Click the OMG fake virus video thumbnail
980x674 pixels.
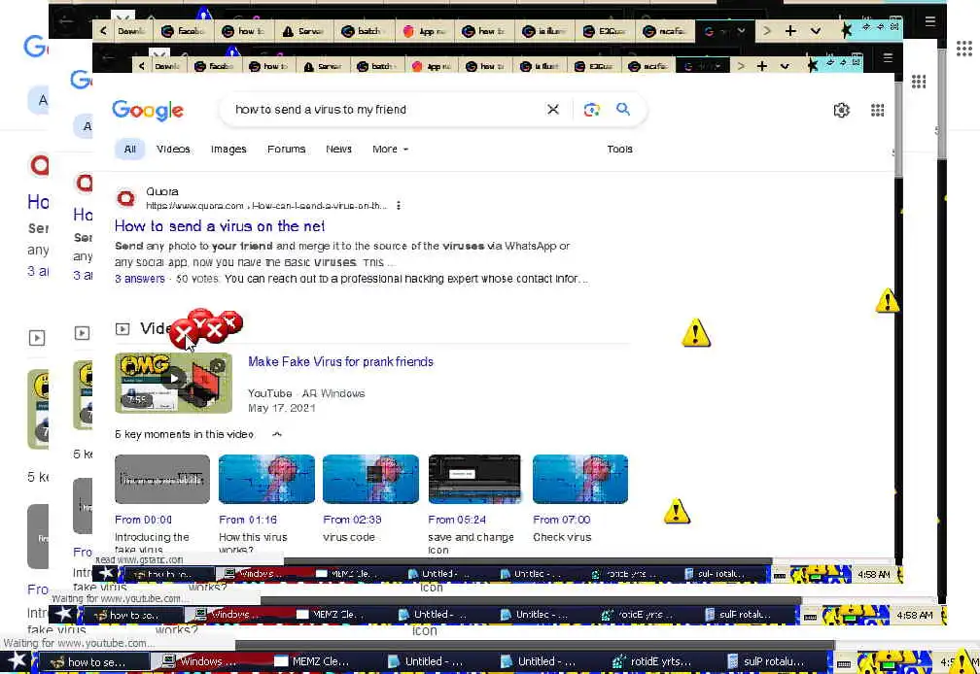coord(173,384)
